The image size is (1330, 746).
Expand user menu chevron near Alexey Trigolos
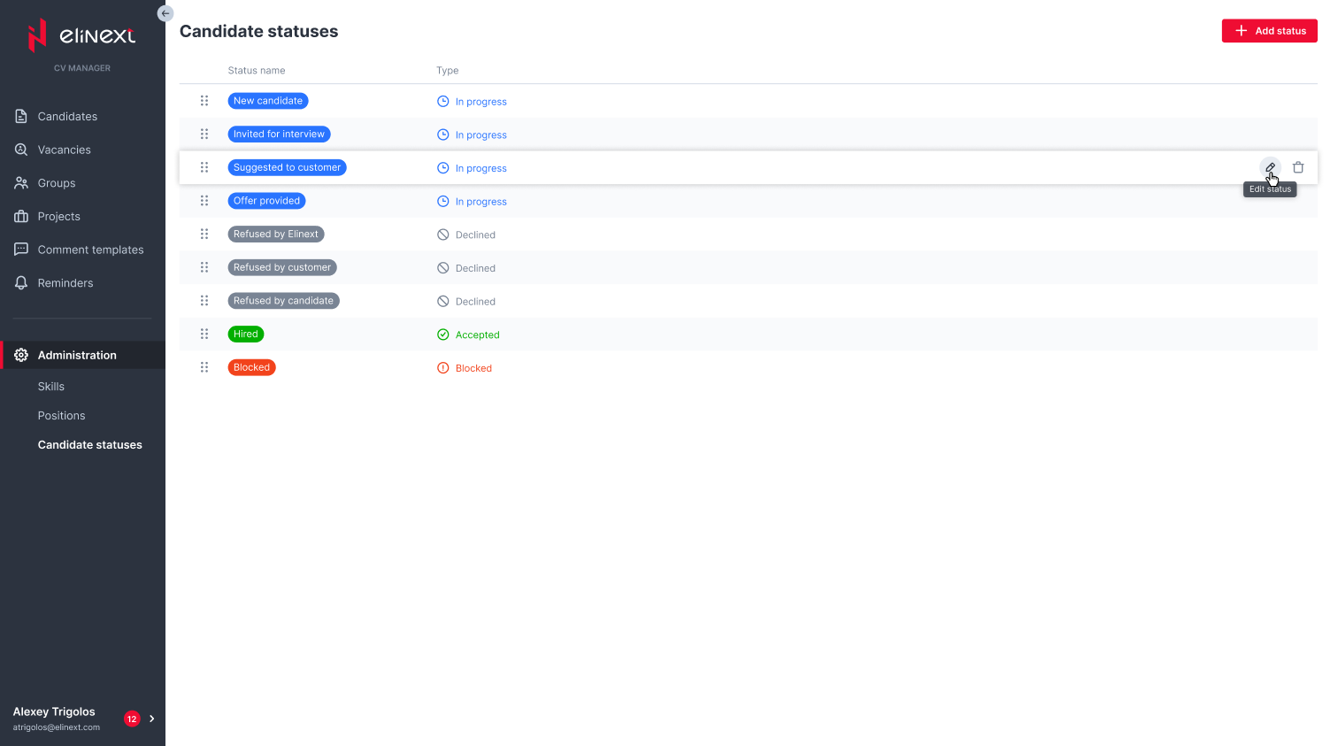pos(152,719)
